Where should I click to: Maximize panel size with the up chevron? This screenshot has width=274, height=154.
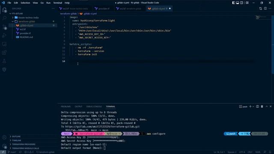click(267, 107)
